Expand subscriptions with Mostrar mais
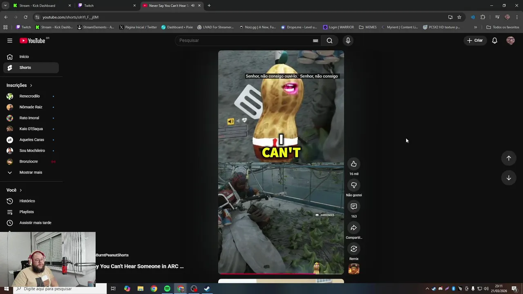This screenshot has height=294, width=523. (x=31, y=172)
